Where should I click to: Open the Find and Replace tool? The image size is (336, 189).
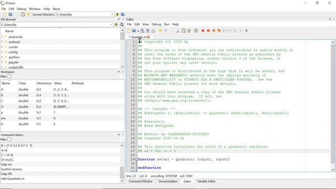pos(189,30)
